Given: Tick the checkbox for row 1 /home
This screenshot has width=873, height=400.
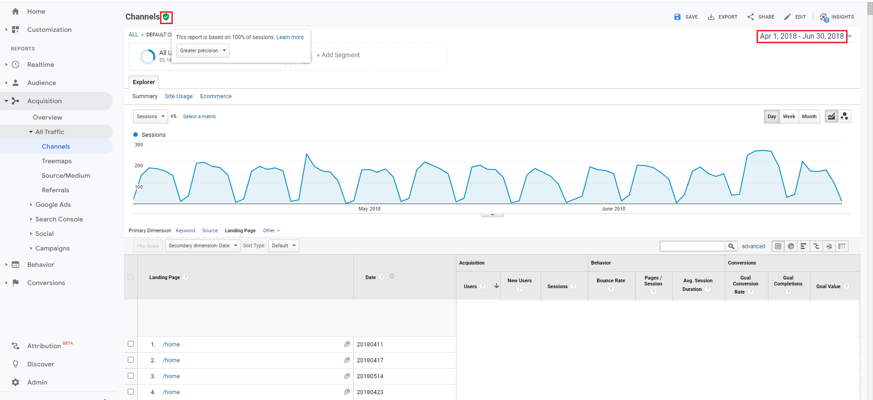Looking at the screenshot, I should click(x=131, y=344).
